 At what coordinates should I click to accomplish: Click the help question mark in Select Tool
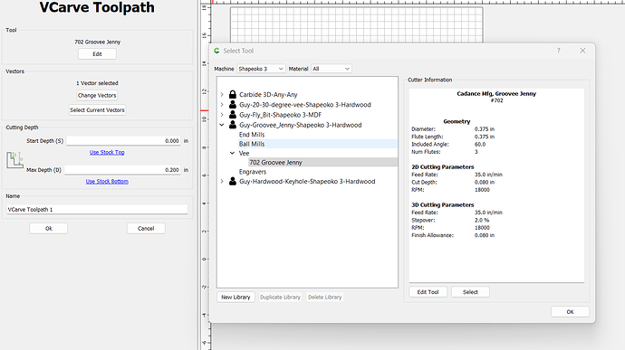(559, 51)
